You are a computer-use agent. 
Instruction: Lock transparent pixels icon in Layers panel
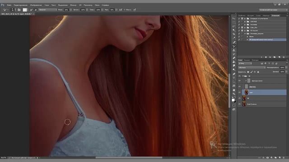tap(248, 72)
